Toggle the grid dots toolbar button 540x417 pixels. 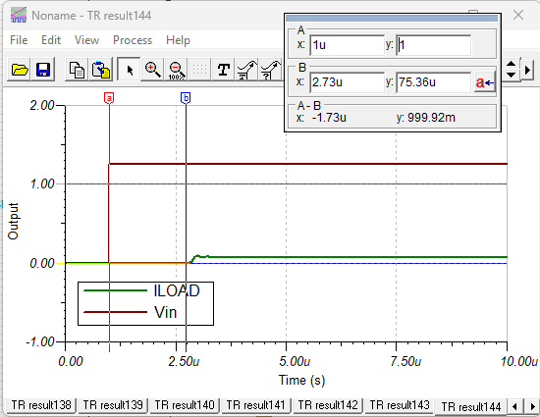click(x=199, y=70)
